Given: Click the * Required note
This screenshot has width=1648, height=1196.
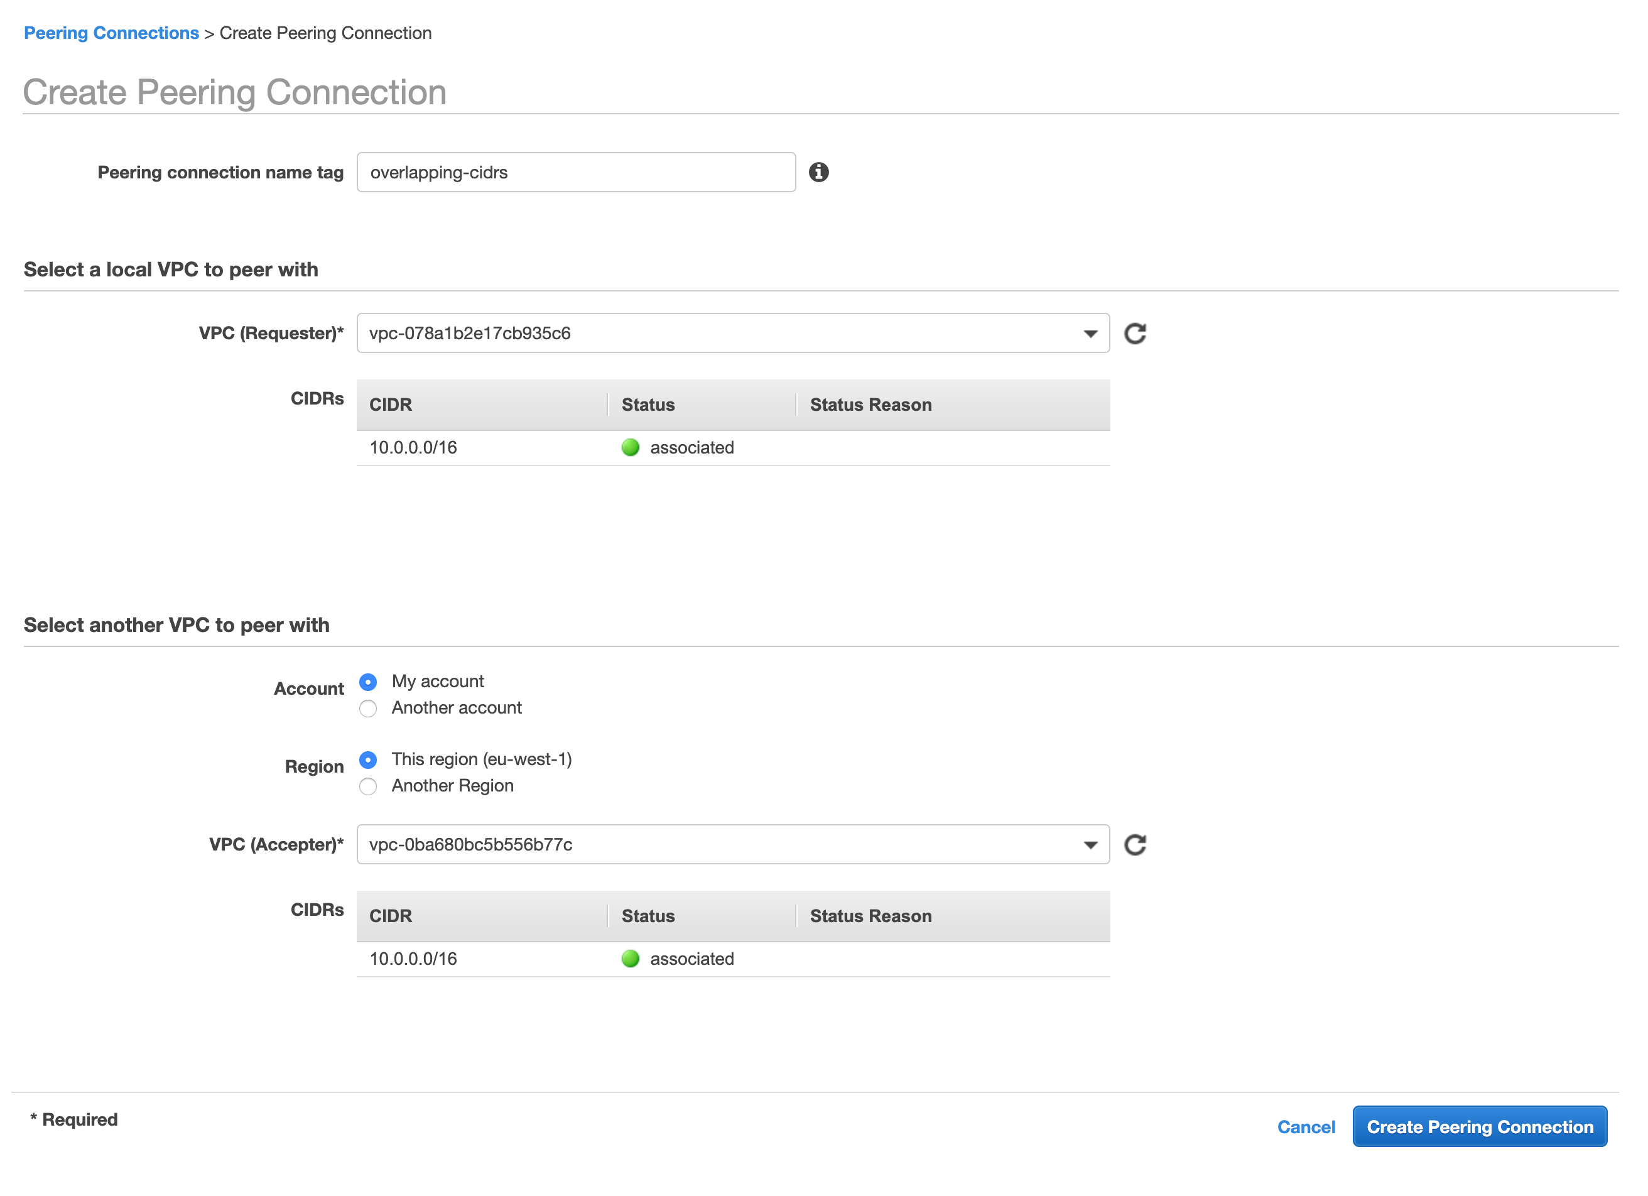Looking at the screenshot, I should 73,1120.
